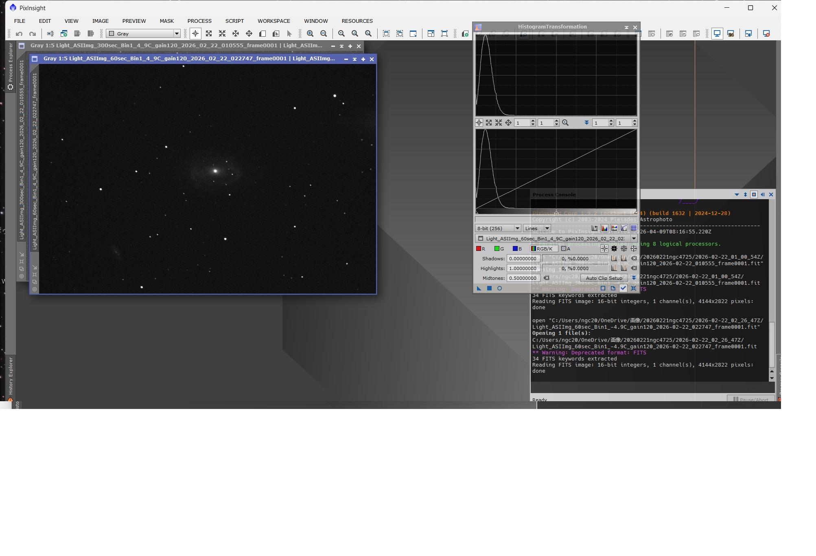Viewport: 816px width, 556px height.
Task: Click the reset process icon in HistogramTransformation
Action: click(633, 288)
